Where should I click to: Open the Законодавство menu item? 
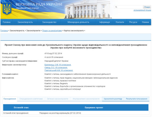point(49,22)
